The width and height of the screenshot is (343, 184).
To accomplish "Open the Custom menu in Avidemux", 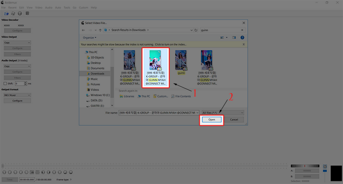I will point(83,8).
